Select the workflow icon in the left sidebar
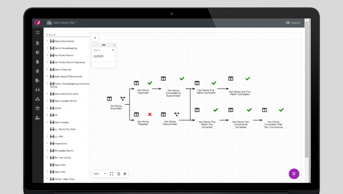This screenshot has height=194, width=343. [x=38, y=89]
